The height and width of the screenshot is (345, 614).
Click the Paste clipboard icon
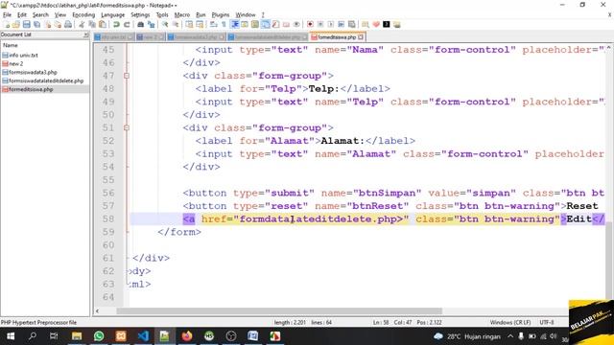tap(103, 24)
